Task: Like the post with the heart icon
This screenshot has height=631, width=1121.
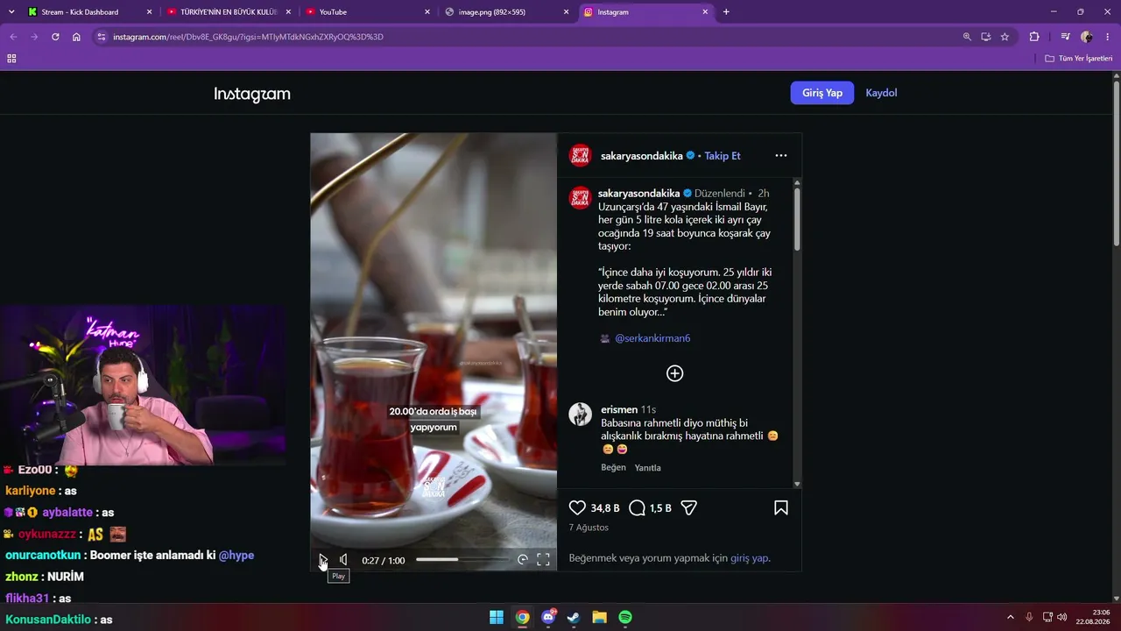Action: point(577,507)
